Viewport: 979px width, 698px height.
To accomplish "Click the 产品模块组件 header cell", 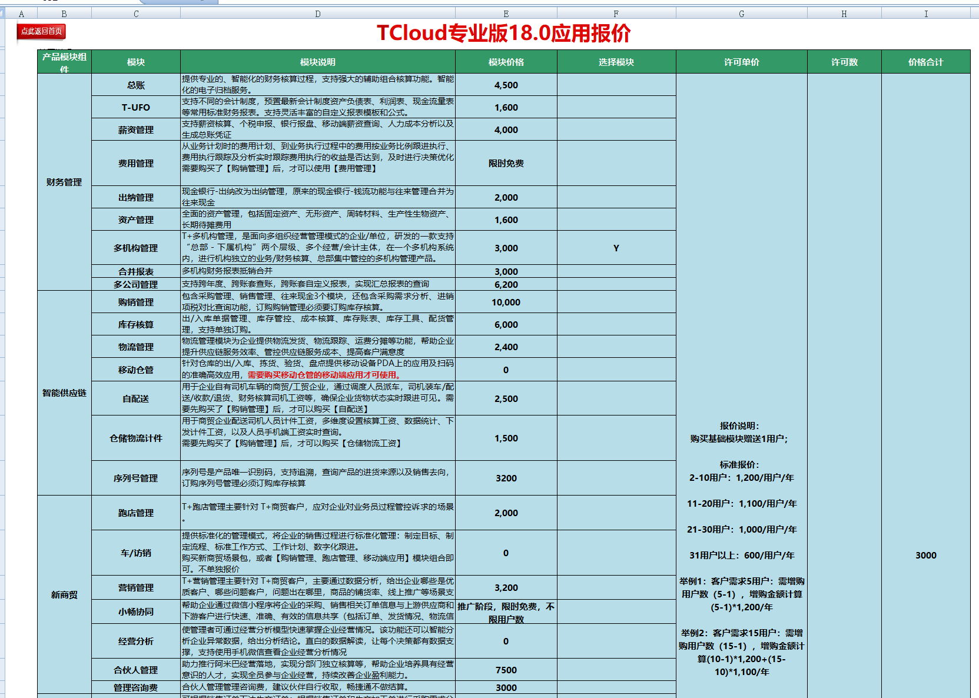I will (64, 62).
